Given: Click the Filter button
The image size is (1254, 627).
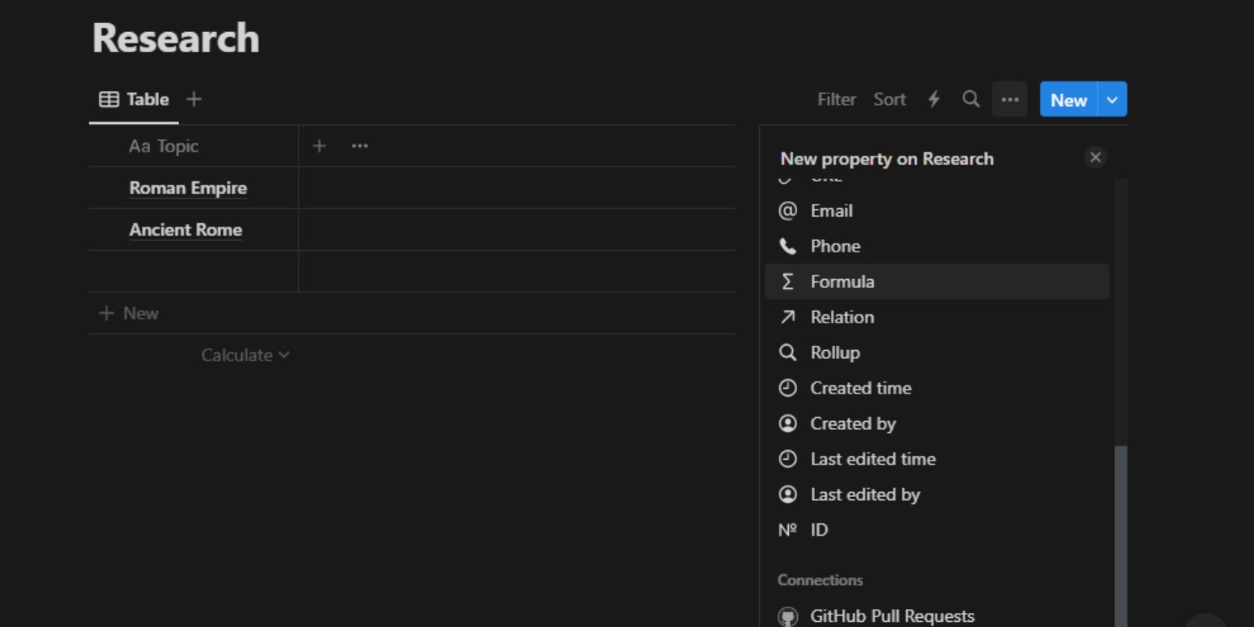Looking at the screenshot, I should pyautogui.click(x=836, y=99).
